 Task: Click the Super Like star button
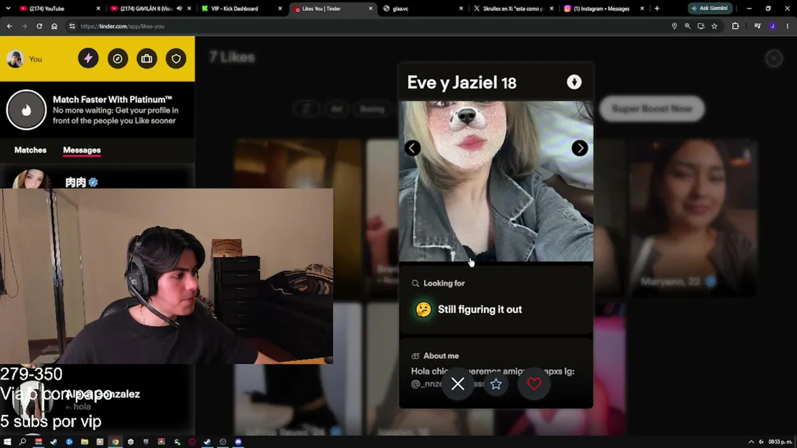(x=496, y=384)
